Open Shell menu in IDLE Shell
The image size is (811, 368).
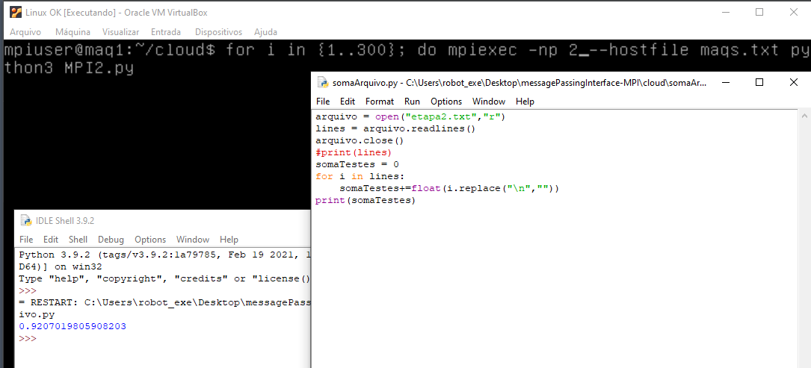(78, 240)
